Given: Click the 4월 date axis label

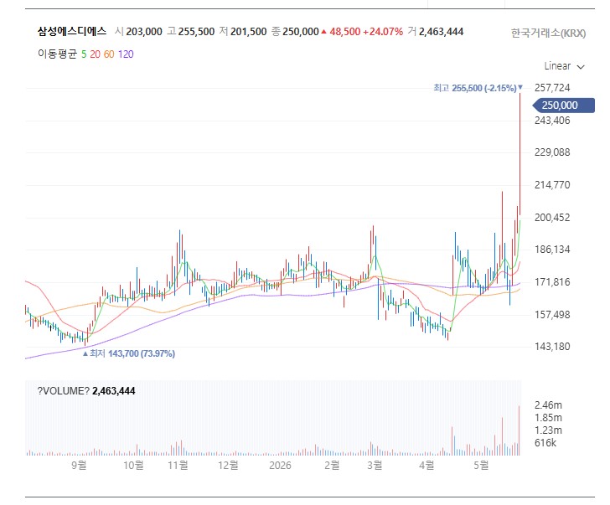Looking at the screenshot, I should click(426, 465).
